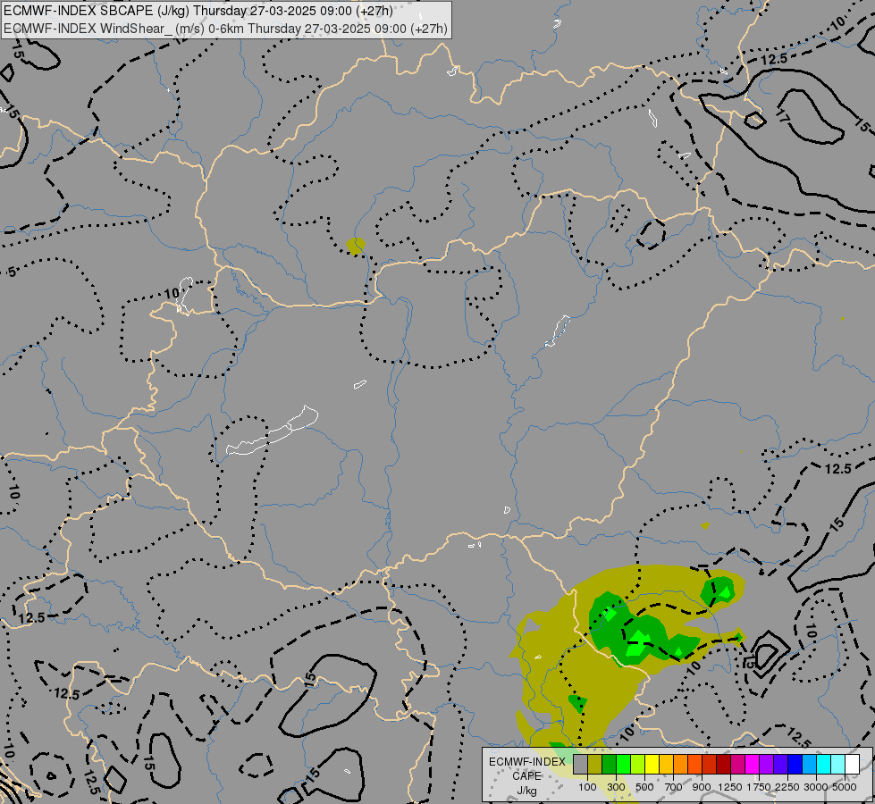Click the orange swatch above 700

pos(680,764)
